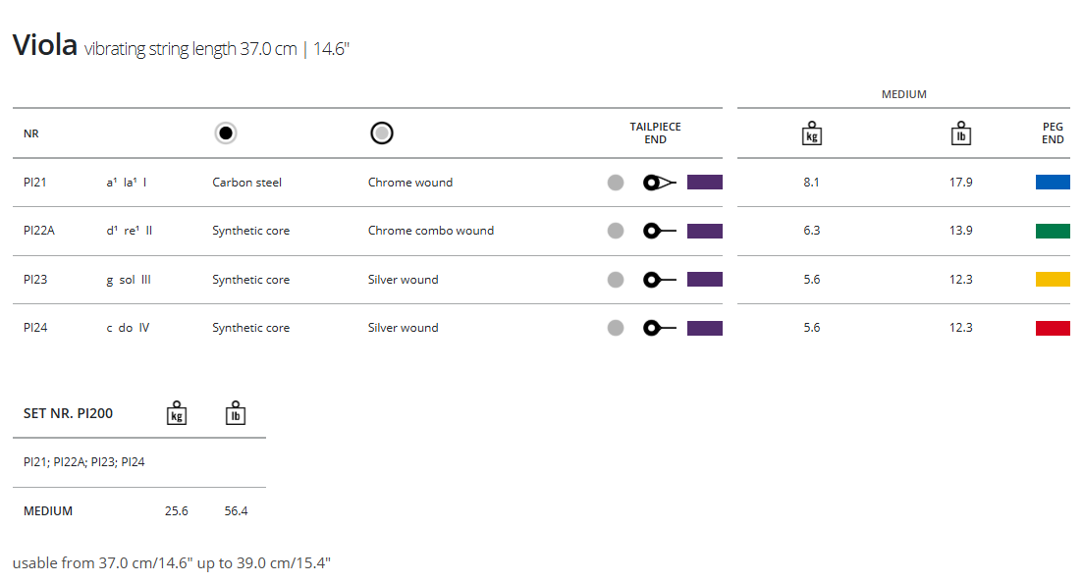Click the lb icon beside SET NR. PI200
The width and height of the screenshot is (1083, 583).
pos(236,413)
